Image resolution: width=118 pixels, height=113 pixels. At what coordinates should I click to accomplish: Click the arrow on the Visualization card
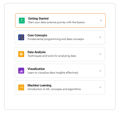(x=100, y=71)
